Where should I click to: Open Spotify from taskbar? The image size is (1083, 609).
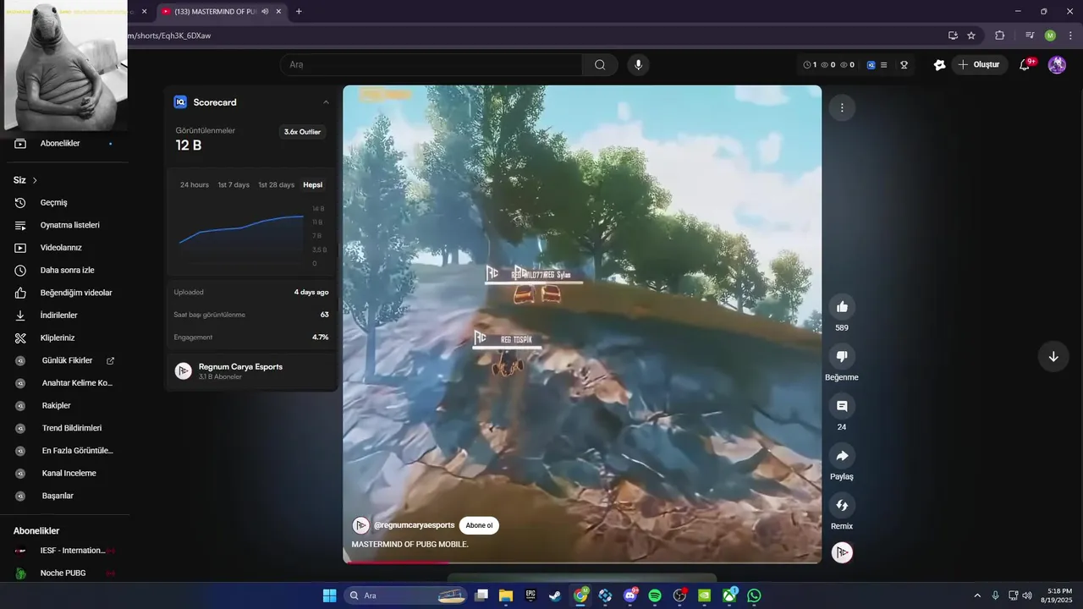(655, 595)
